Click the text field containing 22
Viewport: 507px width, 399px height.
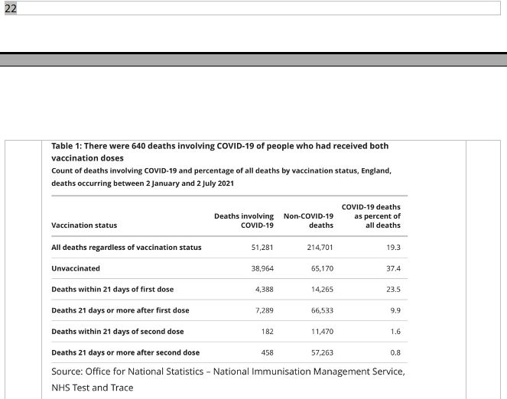coord(252,8)
